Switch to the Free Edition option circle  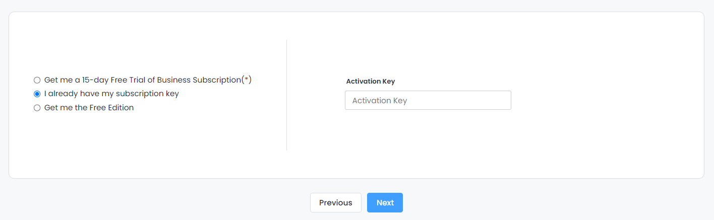coord(37,108)
